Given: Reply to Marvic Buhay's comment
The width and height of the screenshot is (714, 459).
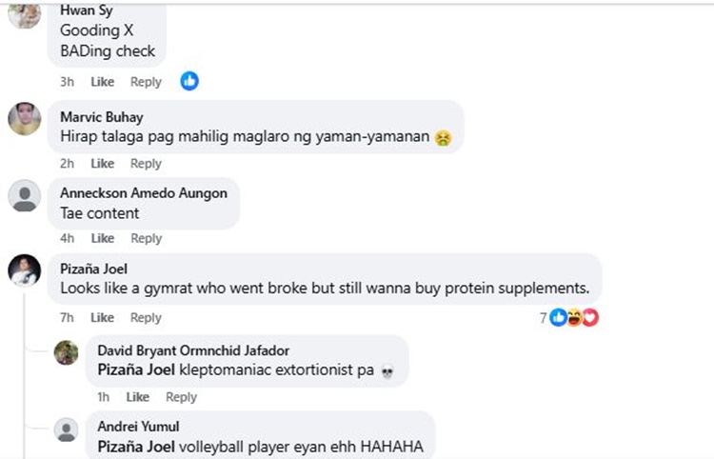Looking at the screenshot, I should 146,164.
